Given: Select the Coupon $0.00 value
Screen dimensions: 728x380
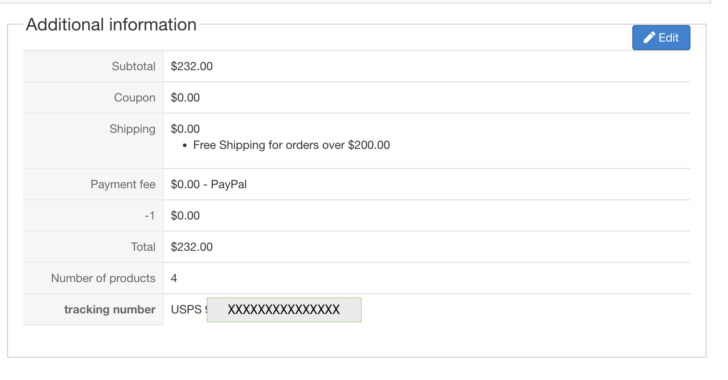Looking at the screenshot, I should [x=185, y=97].
